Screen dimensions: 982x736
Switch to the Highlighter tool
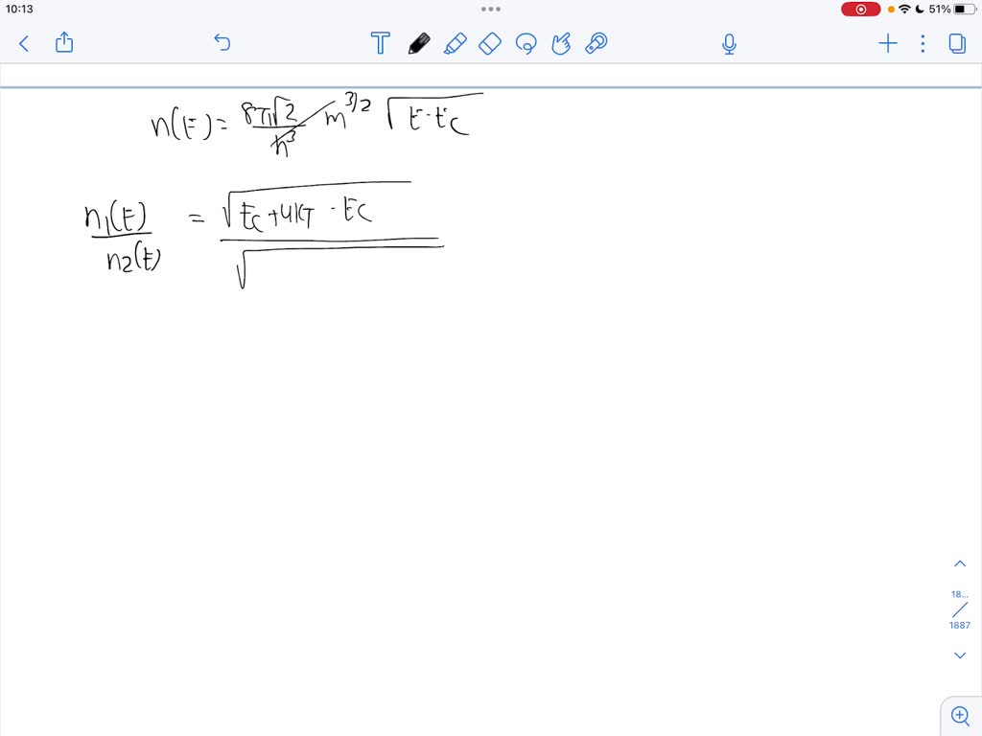(x=456, y=43)
